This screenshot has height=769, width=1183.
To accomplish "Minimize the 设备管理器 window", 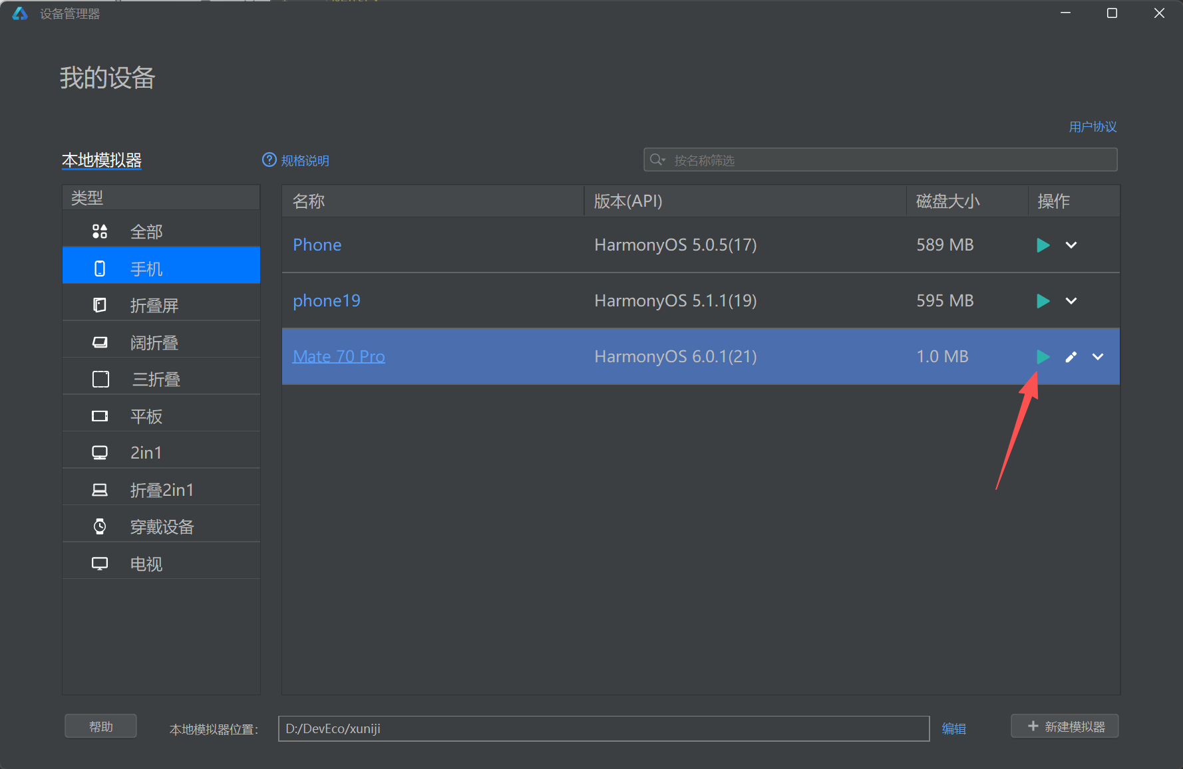I will pyautogui.click(x=1065, y=13).
